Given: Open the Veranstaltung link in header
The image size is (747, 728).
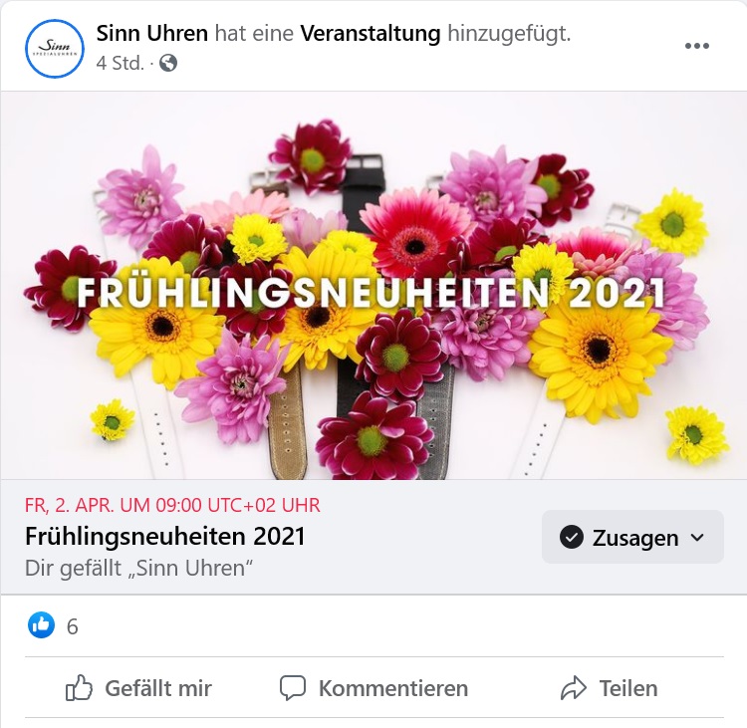Looking at the screenshot, I should tap(371, 34).
